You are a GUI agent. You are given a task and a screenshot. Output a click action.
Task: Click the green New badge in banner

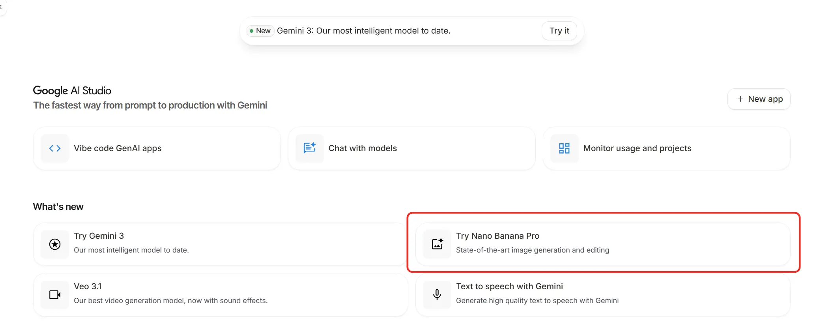pyautogui.click(x=260, y=31)
